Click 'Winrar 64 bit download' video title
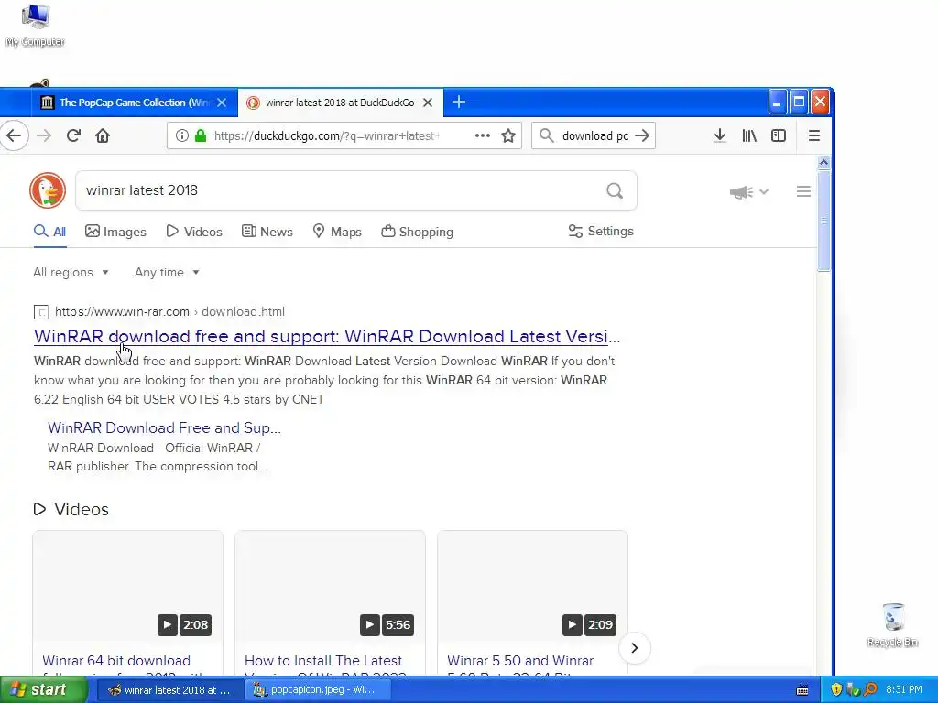This screenshot has width=938, height=703. [x=116, y=661]
